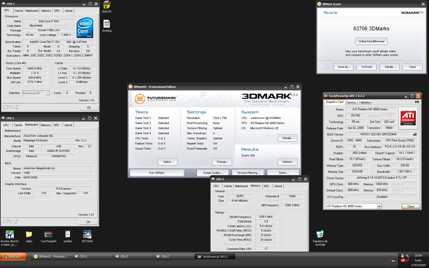429x268 pixels.
Task: Click Close button in 3DMark Score
Action: click(x=412, y=67)
